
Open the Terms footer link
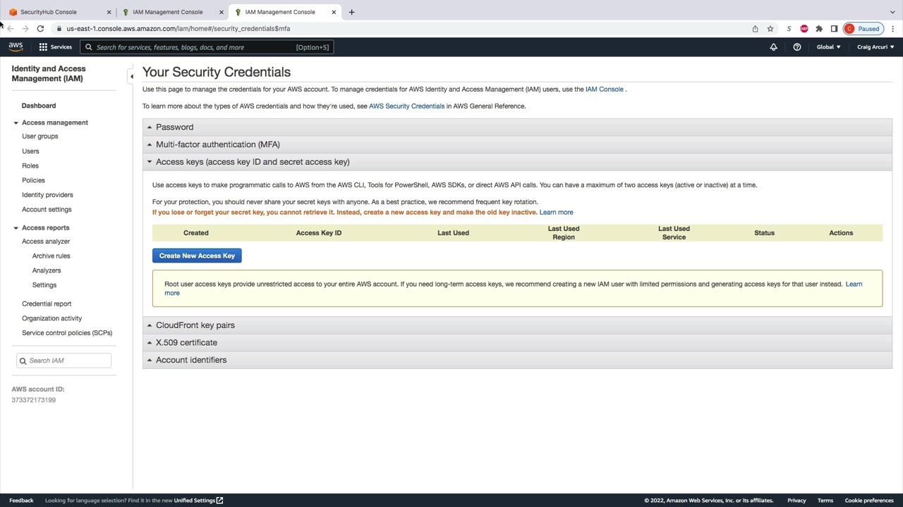click(x=825, y=501)
